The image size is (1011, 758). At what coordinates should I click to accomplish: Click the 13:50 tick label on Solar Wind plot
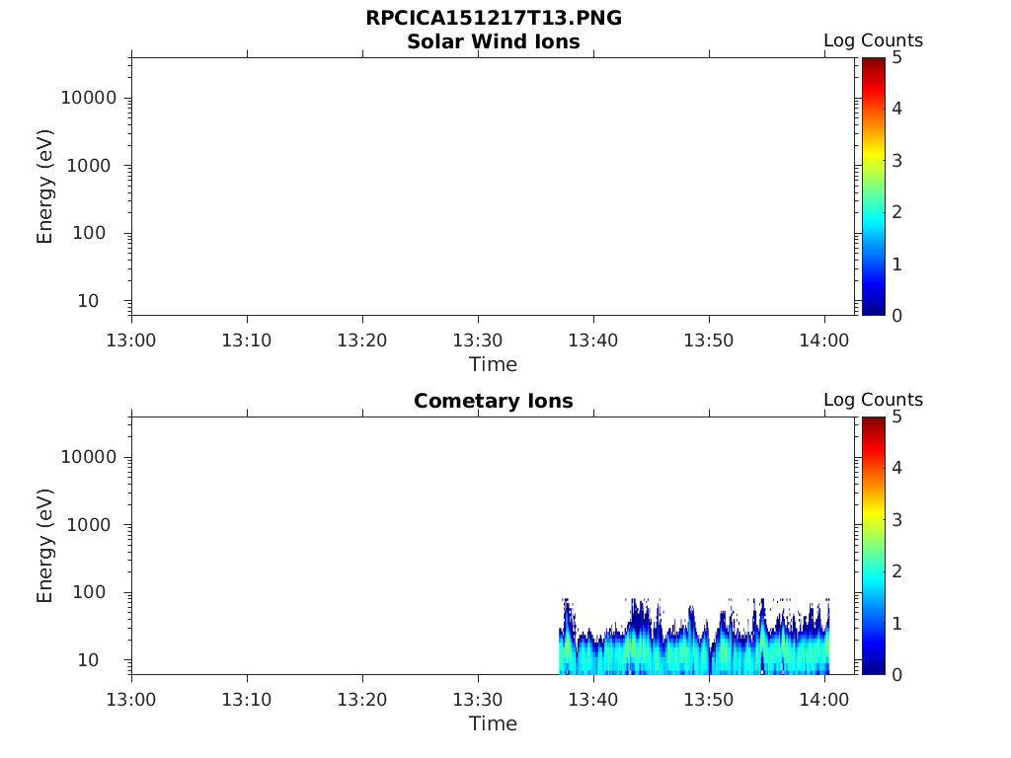point(709,341)
